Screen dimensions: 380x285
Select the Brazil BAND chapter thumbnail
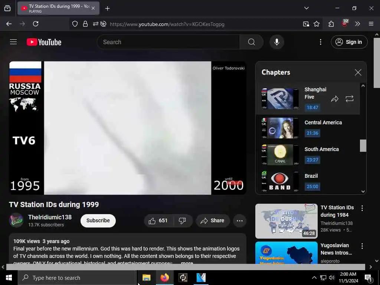click(x=280, y=181)
